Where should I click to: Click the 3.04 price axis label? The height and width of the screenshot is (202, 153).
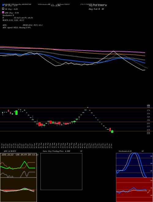[148, 120]
